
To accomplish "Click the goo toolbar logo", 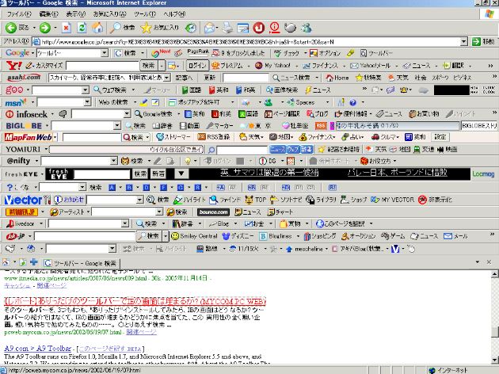I will [x=14, y=90].
